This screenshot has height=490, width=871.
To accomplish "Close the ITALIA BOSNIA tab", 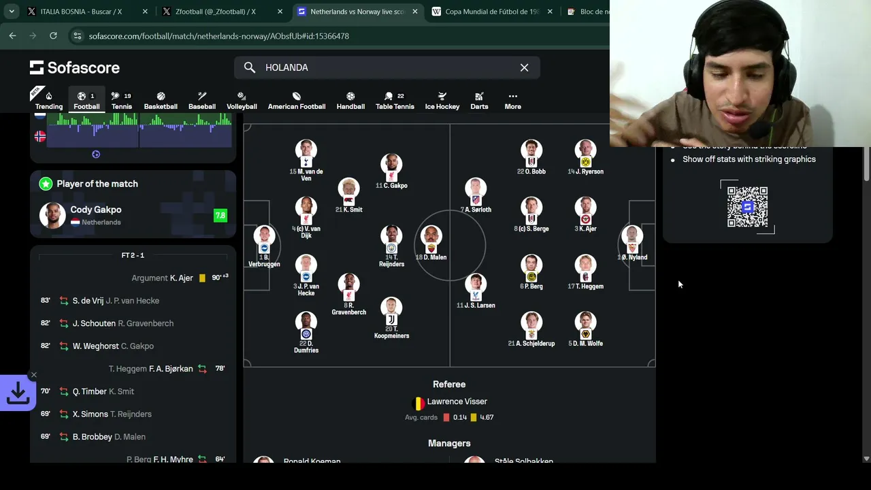I will pyautogui.click(x=146, y=12).
